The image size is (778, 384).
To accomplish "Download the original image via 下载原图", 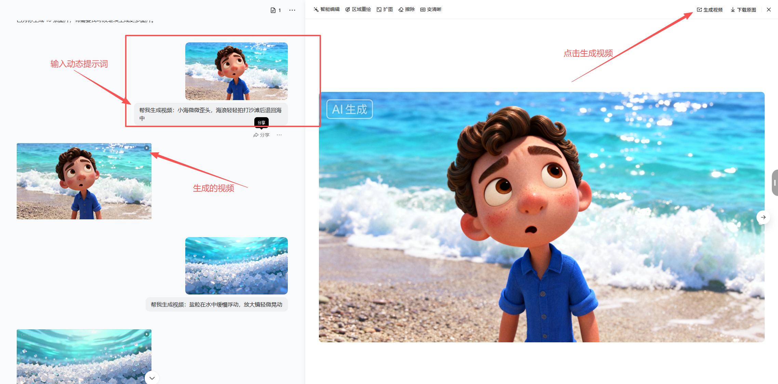I will (x=743, y=10).
